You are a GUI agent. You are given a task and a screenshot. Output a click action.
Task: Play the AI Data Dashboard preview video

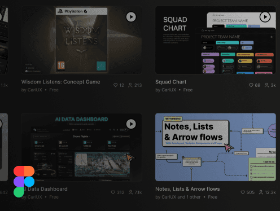[131, 124]
